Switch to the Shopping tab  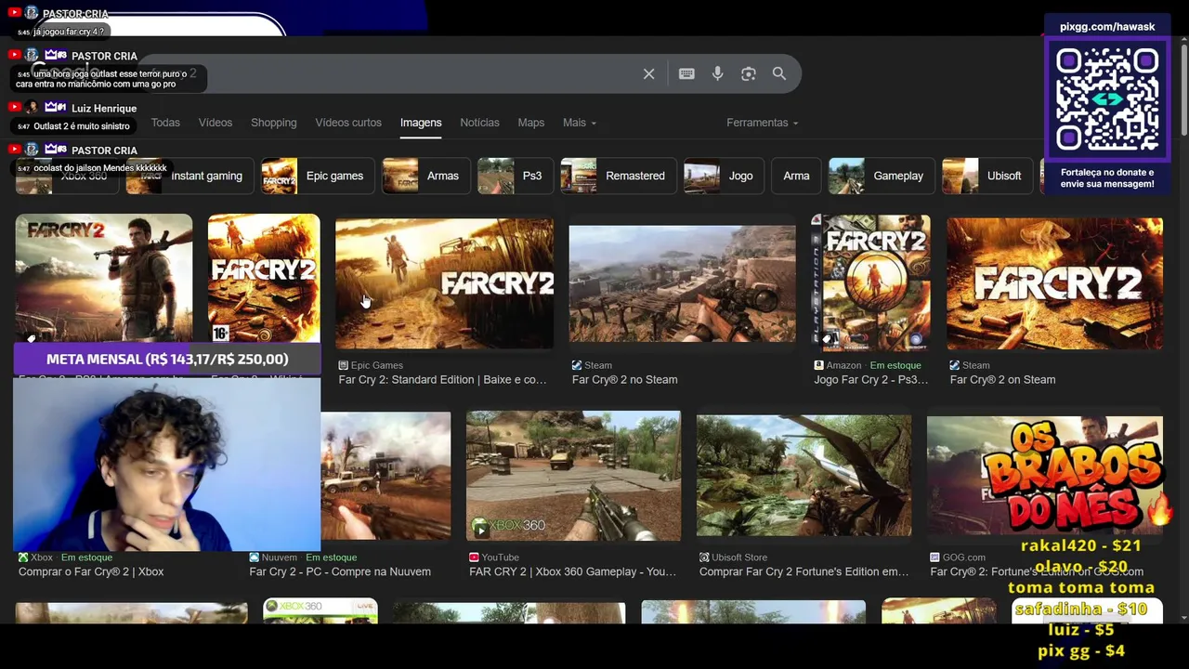tap(274, 123)
